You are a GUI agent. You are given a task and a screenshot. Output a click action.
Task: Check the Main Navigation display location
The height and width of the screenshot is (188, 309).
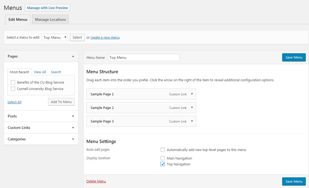[162, 158]
